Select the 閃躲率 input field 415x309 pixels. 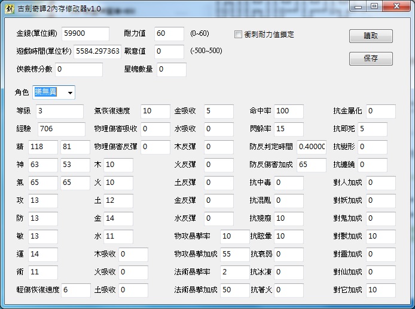(x=288, y=129)
